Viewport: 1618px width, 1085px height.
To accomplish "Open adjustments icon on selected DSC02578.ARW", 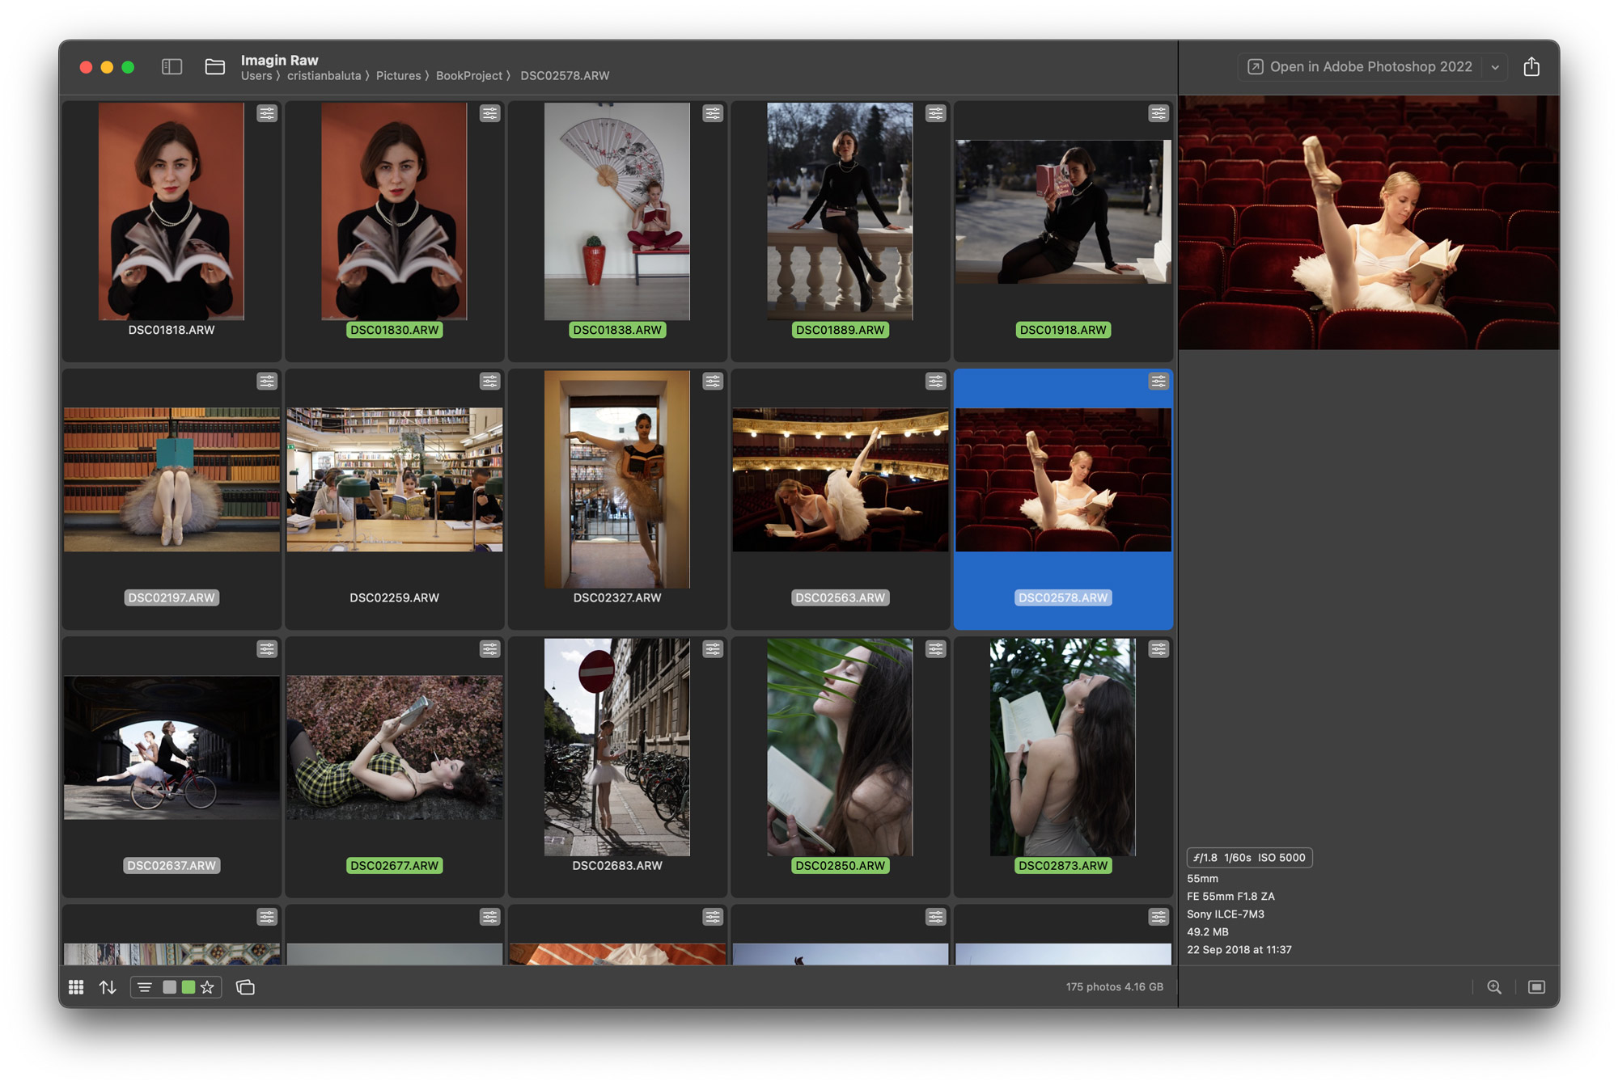I will 1158,381.
